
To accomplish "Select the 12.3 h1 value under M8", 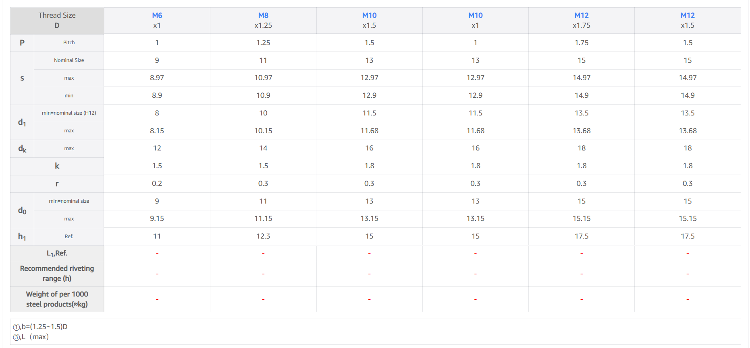I will (263, 236).
